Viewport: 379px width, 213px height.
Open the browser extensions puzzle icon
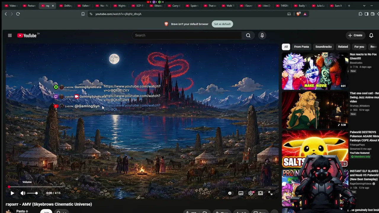pos(360,14)
